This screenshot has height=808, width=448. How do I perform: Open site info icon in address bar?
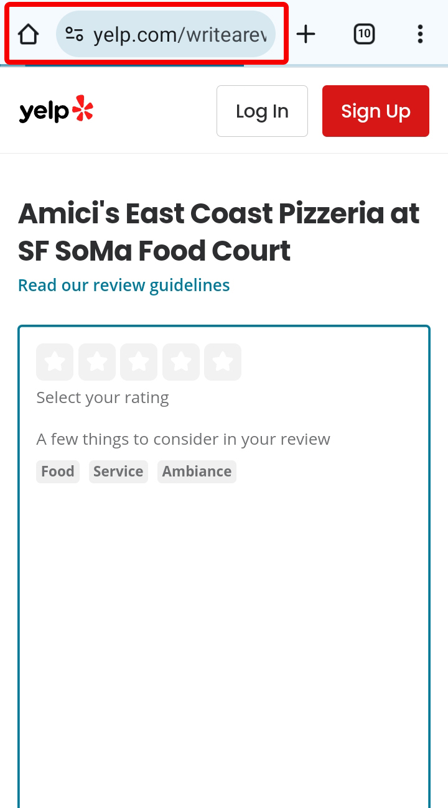pos(75,34)
